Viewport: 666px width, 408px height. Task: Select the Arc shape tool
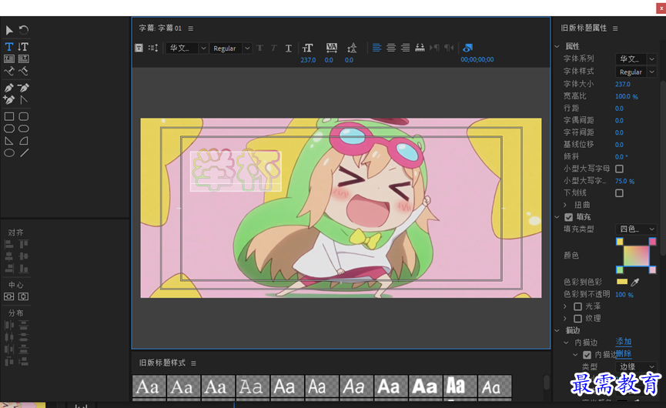(23, 141)
